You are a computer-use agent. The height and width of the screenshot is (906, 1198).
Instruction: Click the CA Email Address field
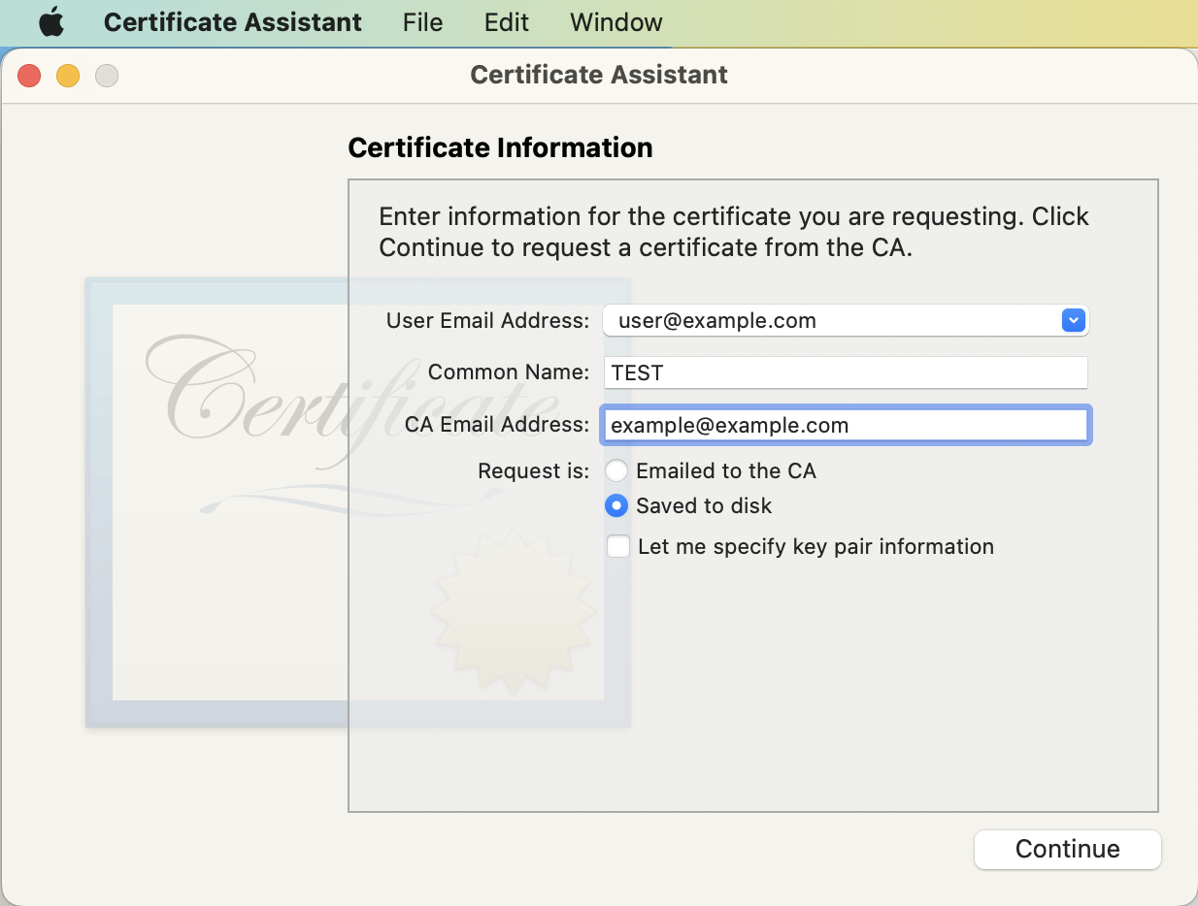point(846,425)
